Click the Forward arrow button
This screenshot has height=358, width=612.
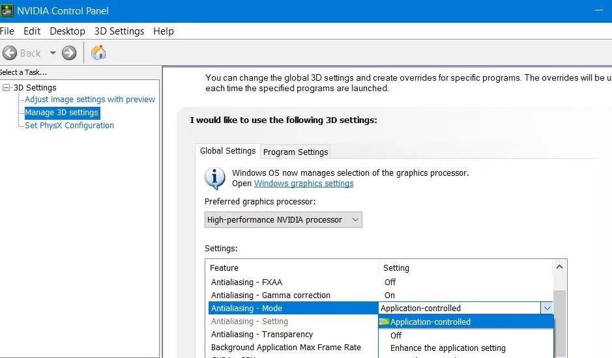pyautogui.click(x=69, y=53)
